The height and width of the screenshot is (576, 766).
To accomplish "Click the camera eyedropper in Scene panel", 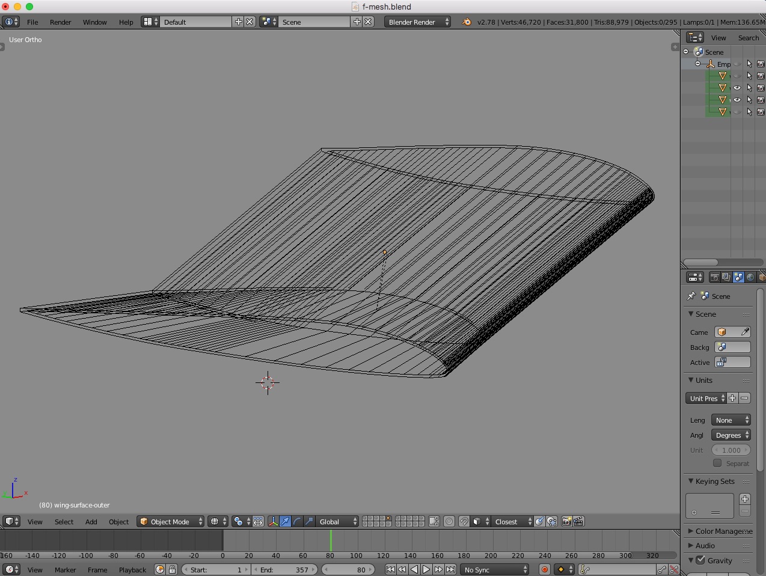I will pos(745,332).
